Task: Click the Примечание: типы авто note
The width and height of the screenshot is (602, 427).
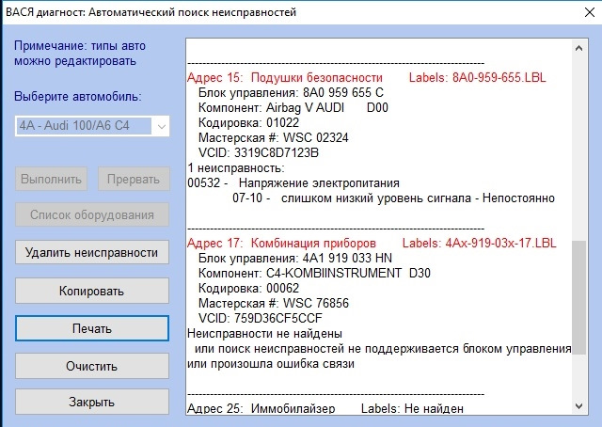Action: click(x=80, y=54)
